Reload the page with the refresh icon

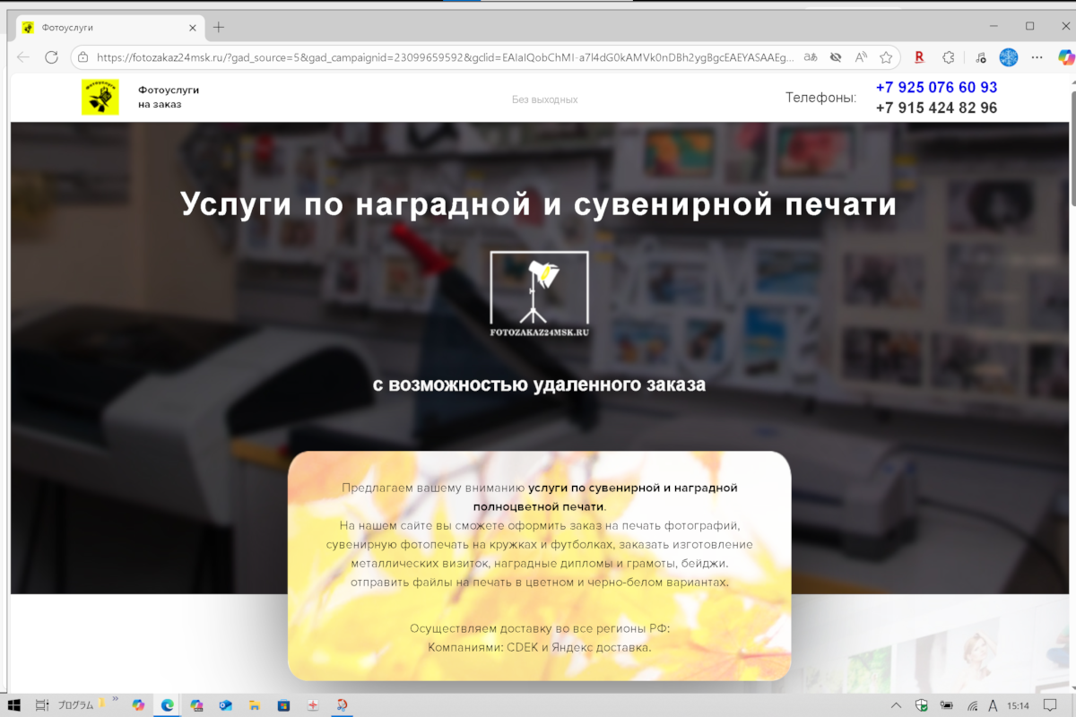coord(51,56)
